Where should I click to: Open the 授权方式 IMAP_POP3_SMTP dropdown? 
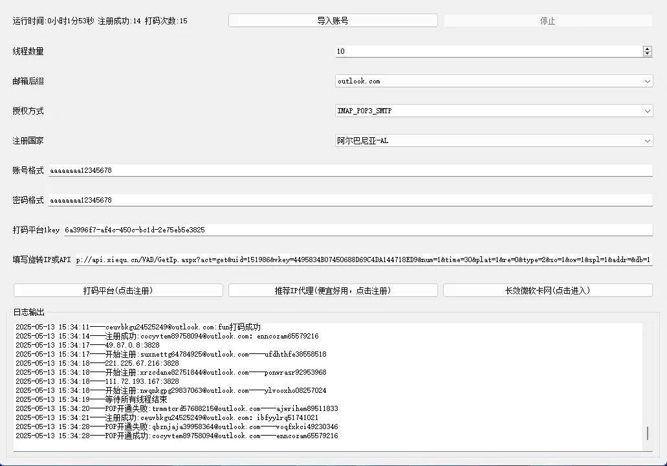click(x=494, y=111)
